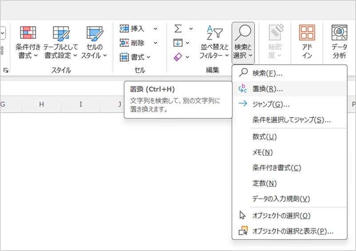This screenshot has height=251, width=356.
Task: Click Data Analysis (データ分析) icon
Action: tap(339, 32)
